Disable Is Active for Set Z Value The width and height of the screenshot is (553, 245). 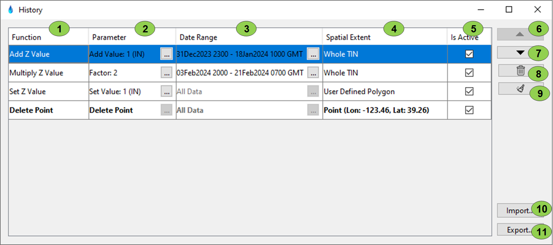point(469,92)
